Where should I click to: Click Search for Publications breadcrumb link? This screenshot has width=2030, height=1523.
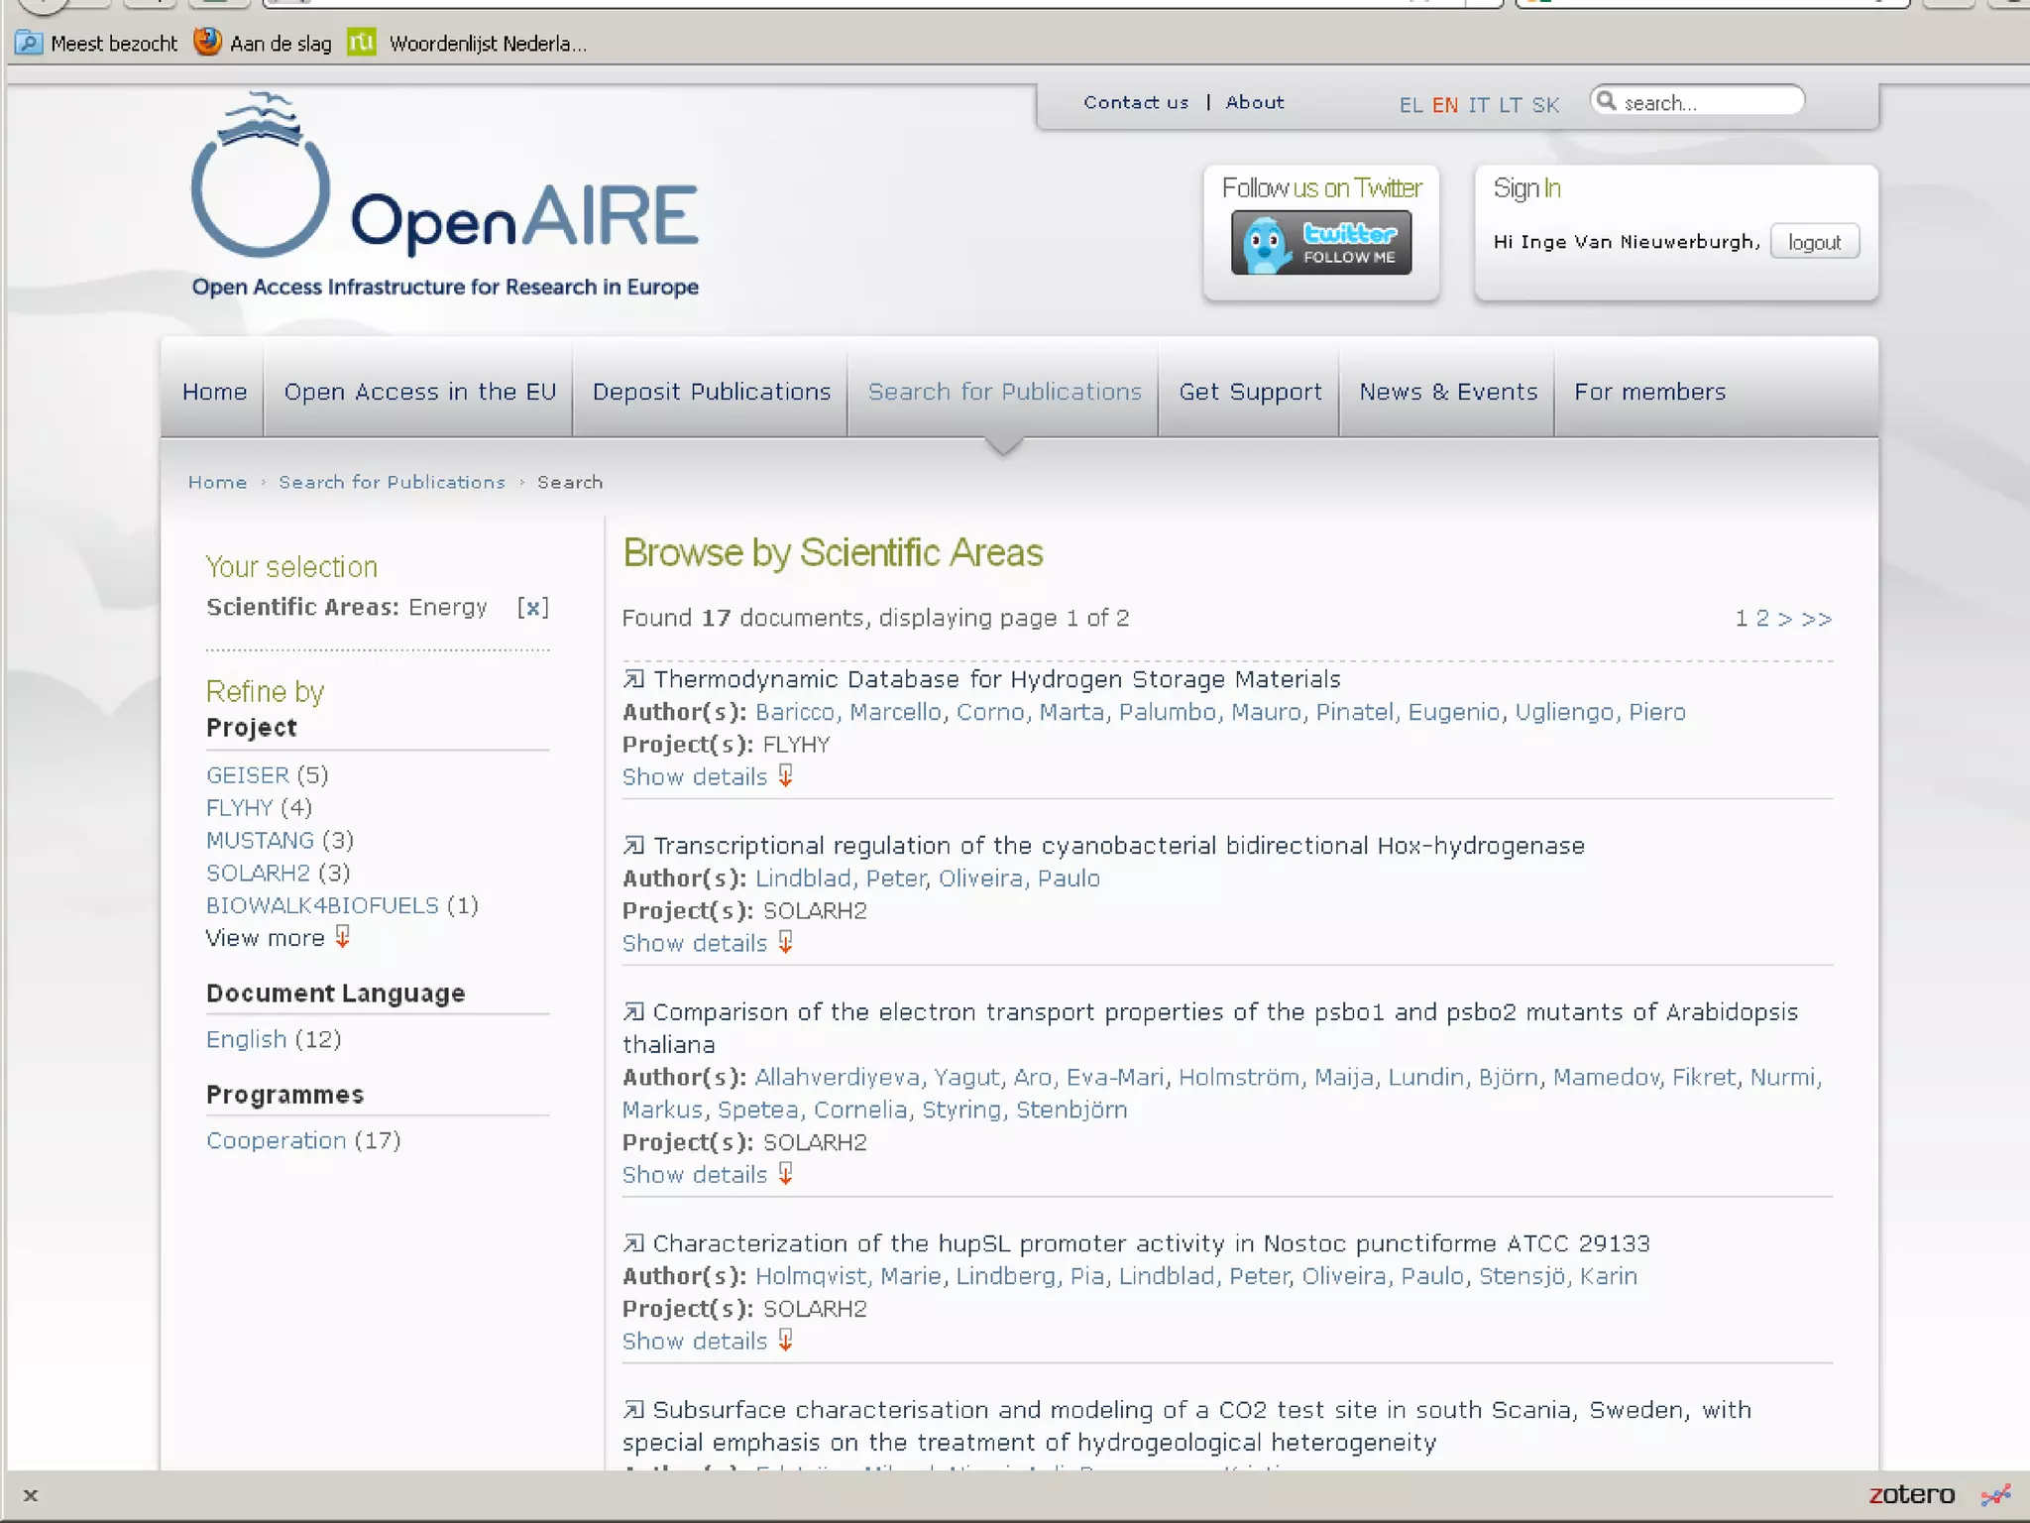pyautogui.click(x=392, y=482)
